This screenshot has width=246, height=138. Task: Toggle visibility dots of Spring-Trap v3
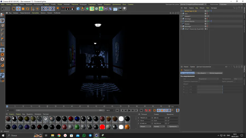(x=207, y=11)
